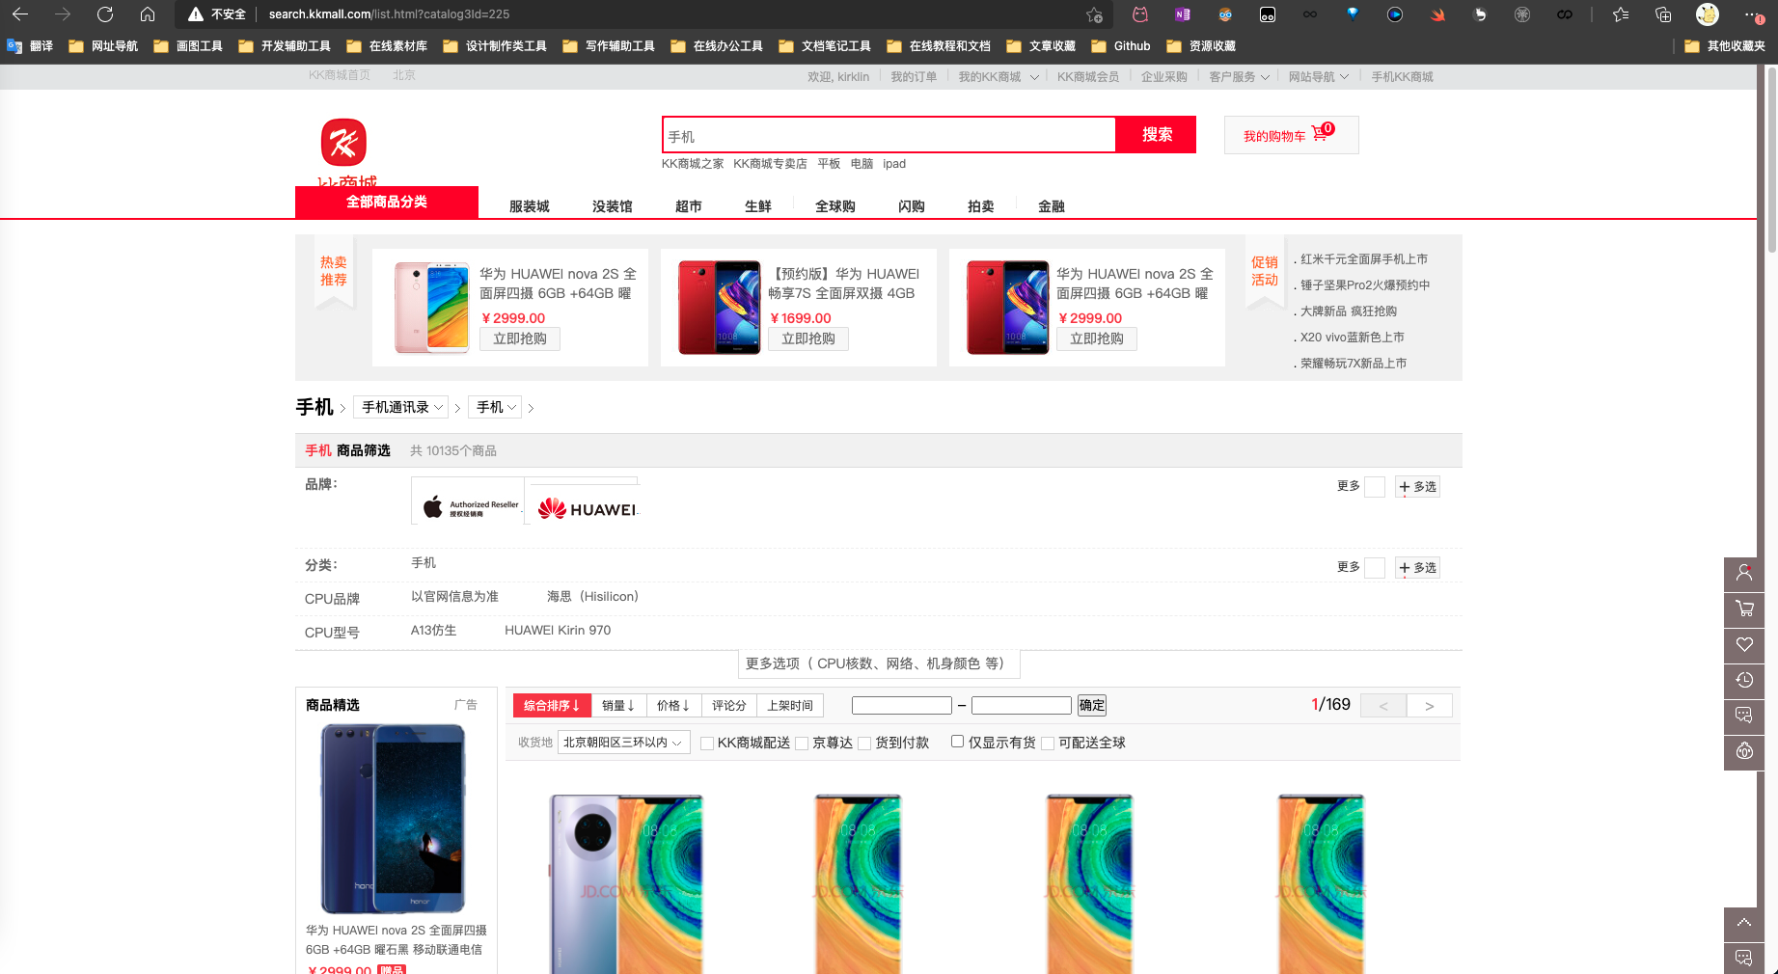
Task: Sort by 价格 tab
Action: tap(673, 706)
